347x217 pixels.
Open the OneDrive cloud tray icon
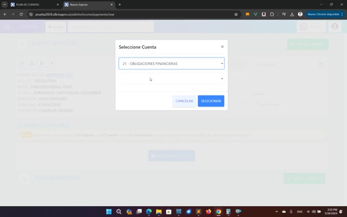coord(284,212)
